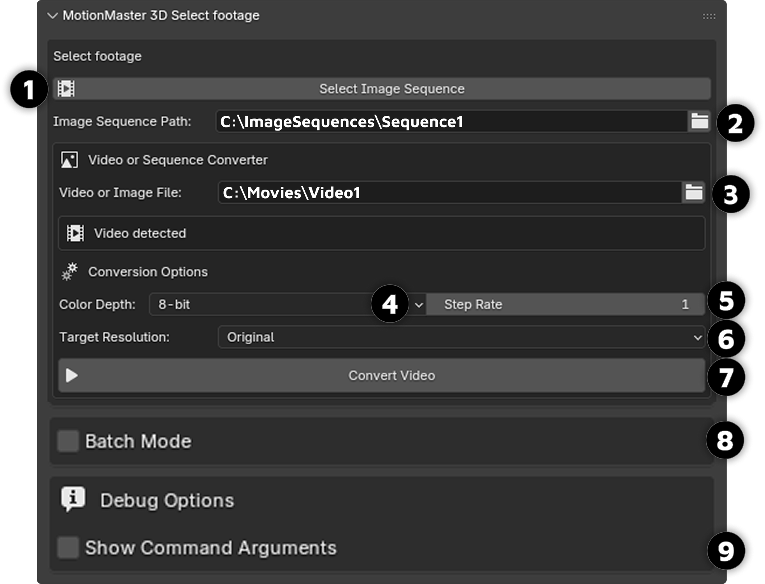Viewport: 765px width, 584px height.
Task: Click the film strip icon on Select Image Sequence
Action: point(65,89)
